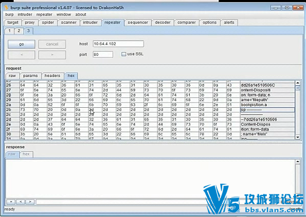Click the 'dd26a1e510506C' text cell
The width and height of the screenshot is (306, 217).
[267, 85]
